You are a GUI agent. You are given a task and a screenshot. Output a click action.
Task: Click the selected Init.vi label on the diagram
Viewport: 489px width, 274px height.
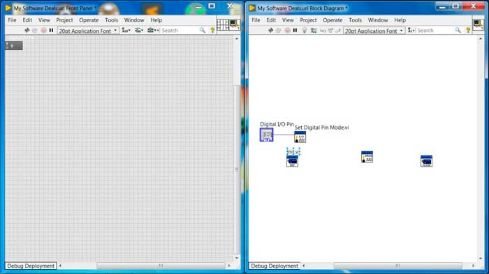click(x=293, y=152)
